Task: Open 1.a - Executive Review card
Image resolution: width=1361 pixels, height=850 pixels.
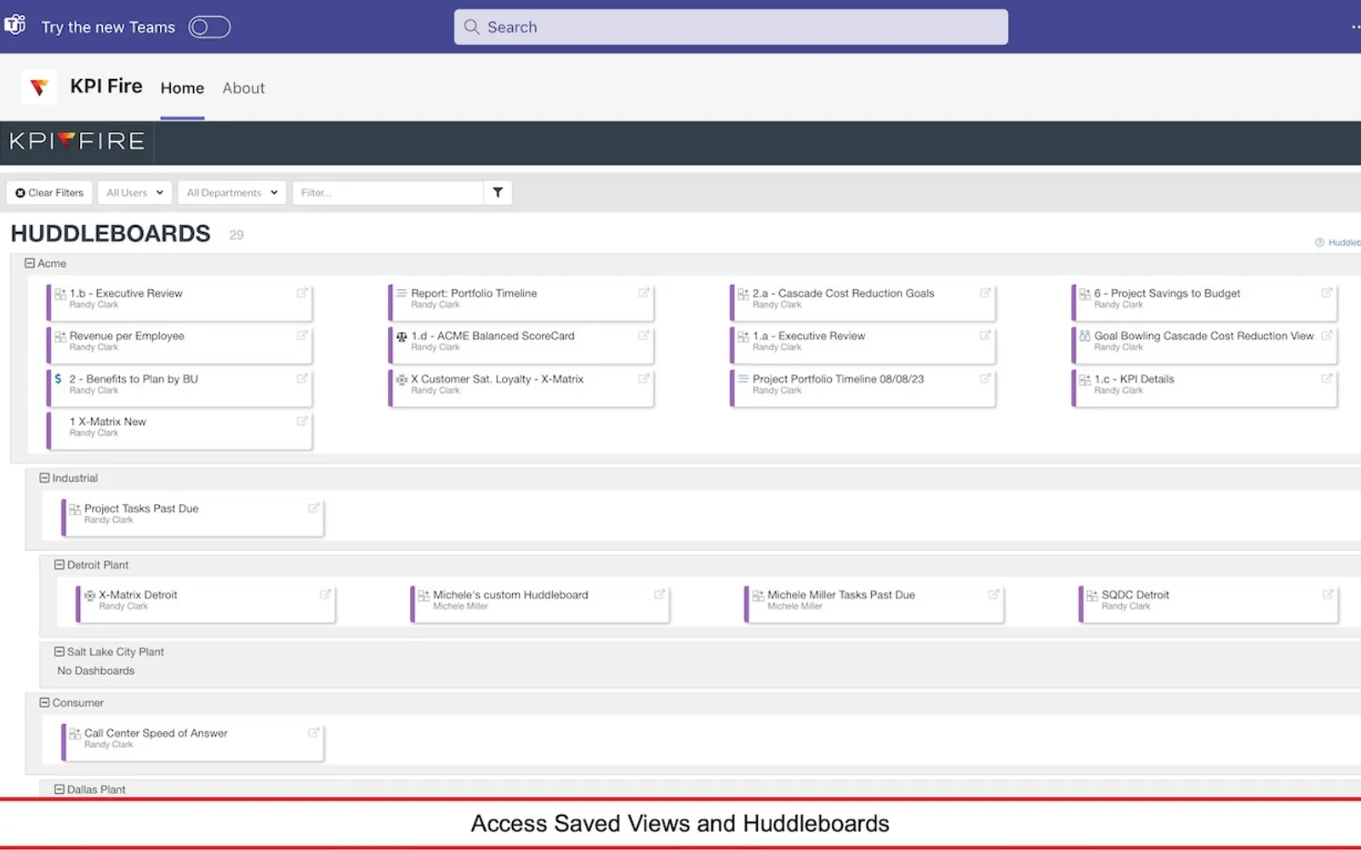Action: (x=863, y=344)
